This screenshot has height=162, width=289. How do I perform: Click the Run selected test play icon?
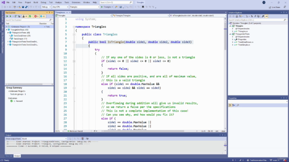pos(10,16)
